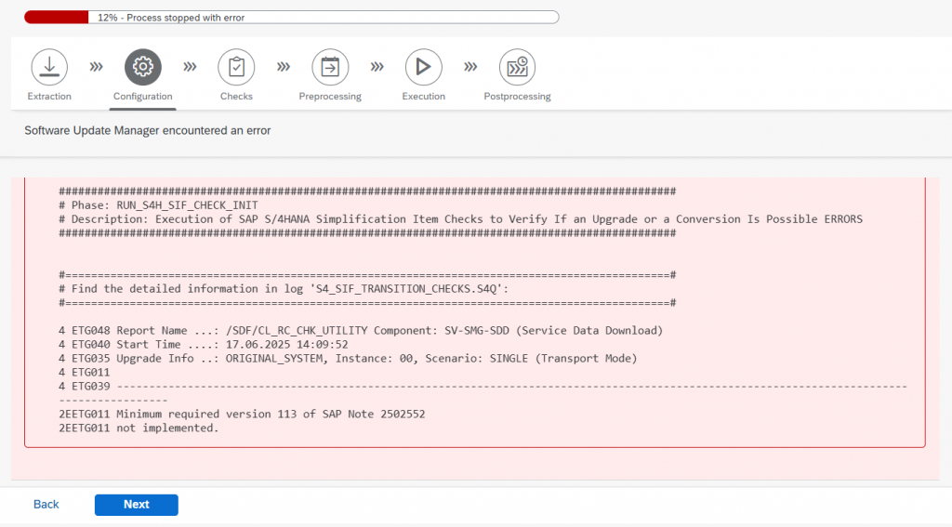The width and height of the screenshot is (952, 527).
Task: Click the 'Minimum required version 113' error line
Action: (x=242, y=415)
